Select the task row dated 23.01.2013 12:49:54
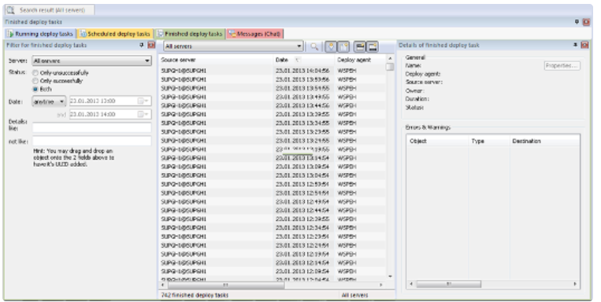The width and height of the screenshot is (601, 302). coord(273,201)
